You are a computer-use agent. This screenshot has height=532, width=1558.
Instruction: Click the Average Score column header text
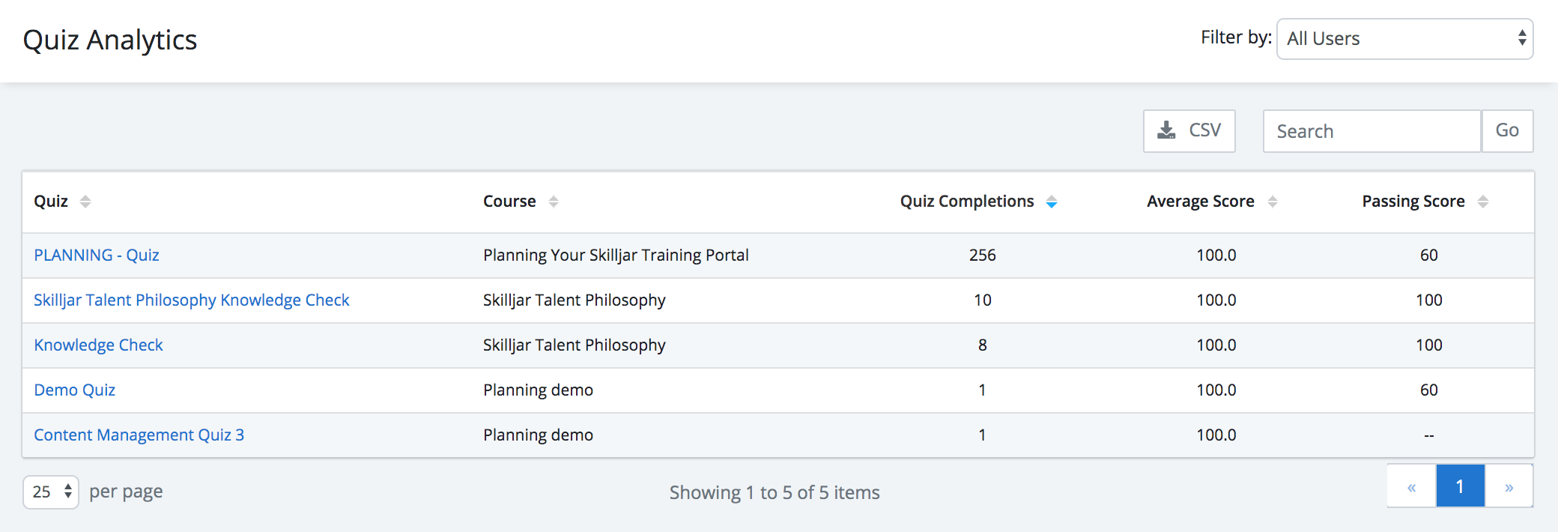[1201, 202]
